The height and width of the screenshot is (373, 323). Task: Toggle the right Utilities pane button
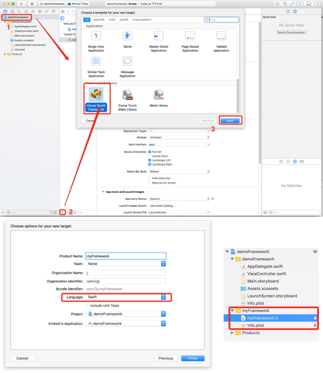point(316,4)
